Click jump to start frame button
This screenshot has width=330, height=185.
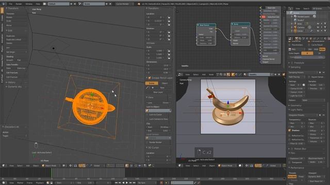click(116, 183)
